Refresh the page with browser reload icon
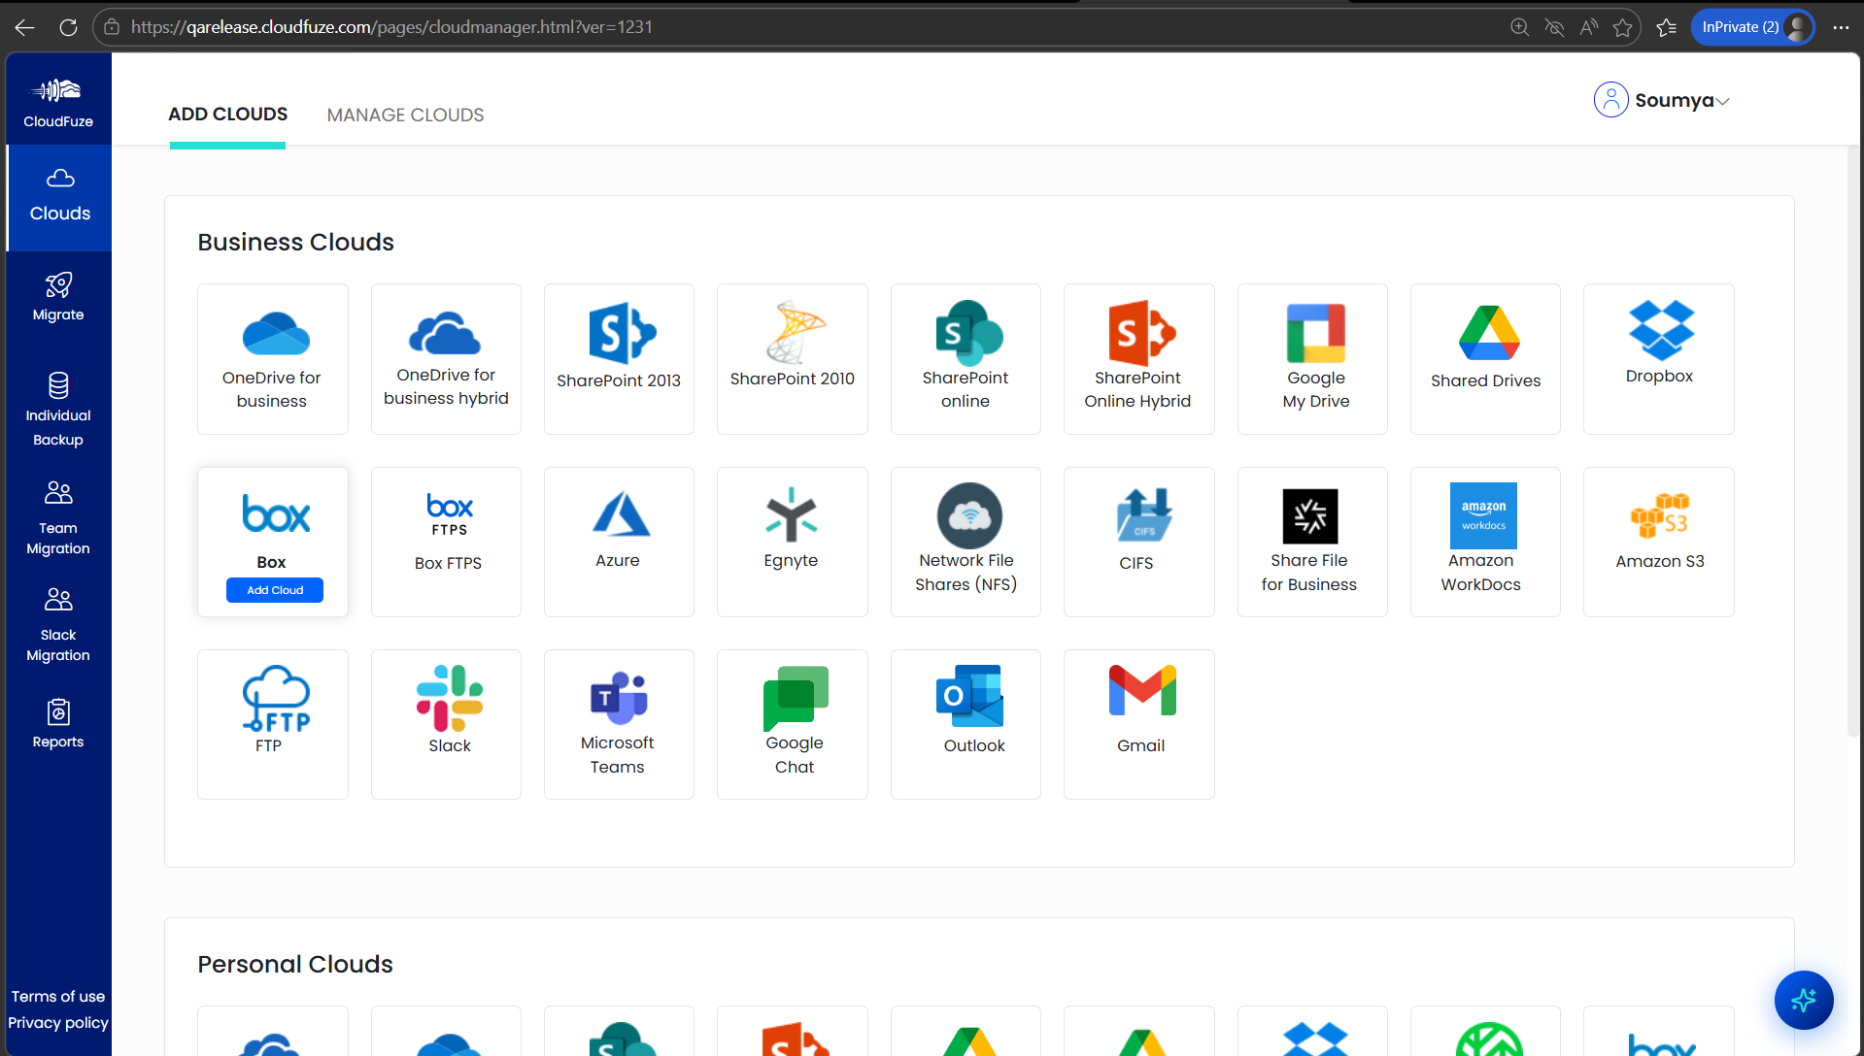Image resolution: width=1864 pixels, height=1056 pixels. point(68,27)
